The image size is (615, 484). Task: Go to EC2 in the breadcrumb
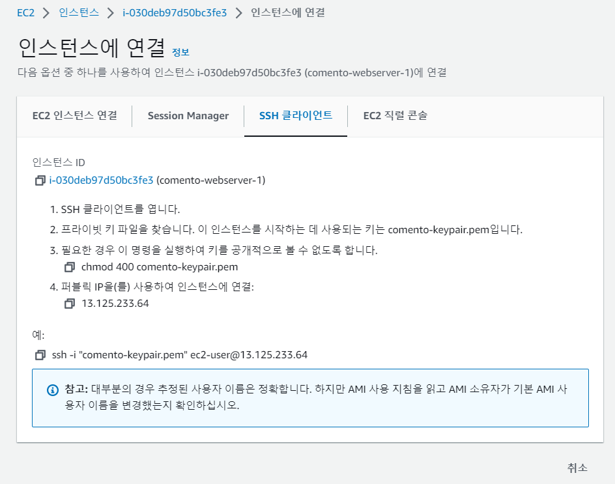click(26, 13)
